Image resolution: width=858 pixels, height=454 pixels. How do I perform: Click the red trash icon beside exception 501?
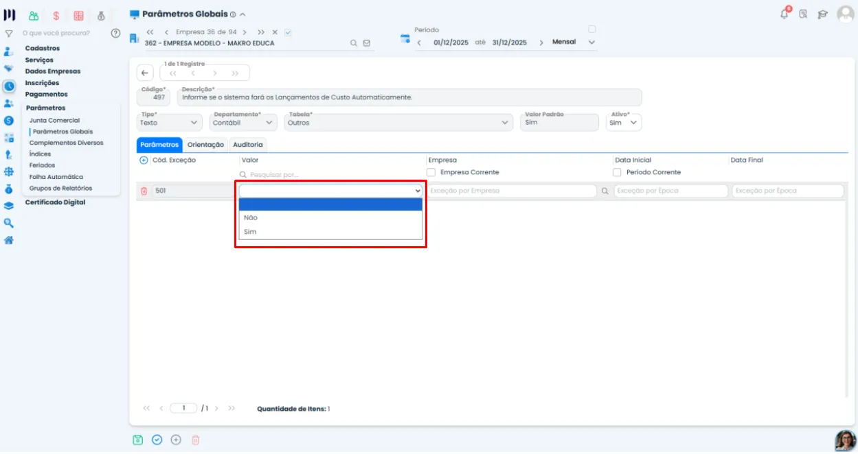[144, 191]
